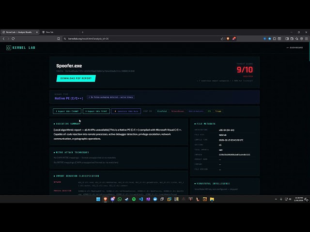Open a new tab with the plus button
This screenshot has height=232, width=310.
[x=83, y=32]
